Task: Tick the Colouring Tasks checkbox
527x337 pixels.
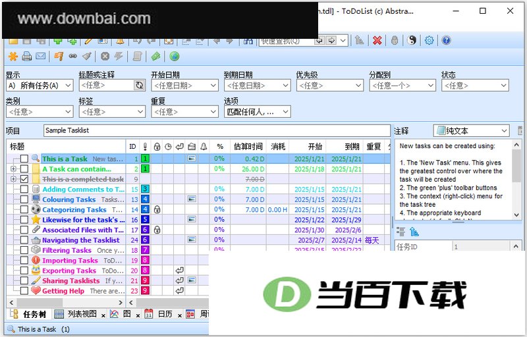Action: point(24,199)
